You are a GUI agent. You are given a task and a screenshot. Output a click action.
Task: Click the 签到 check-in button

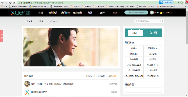153,33
